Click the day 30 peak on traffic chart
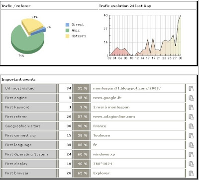This screenshot has height=180, width=199. [x=181, y=15]
